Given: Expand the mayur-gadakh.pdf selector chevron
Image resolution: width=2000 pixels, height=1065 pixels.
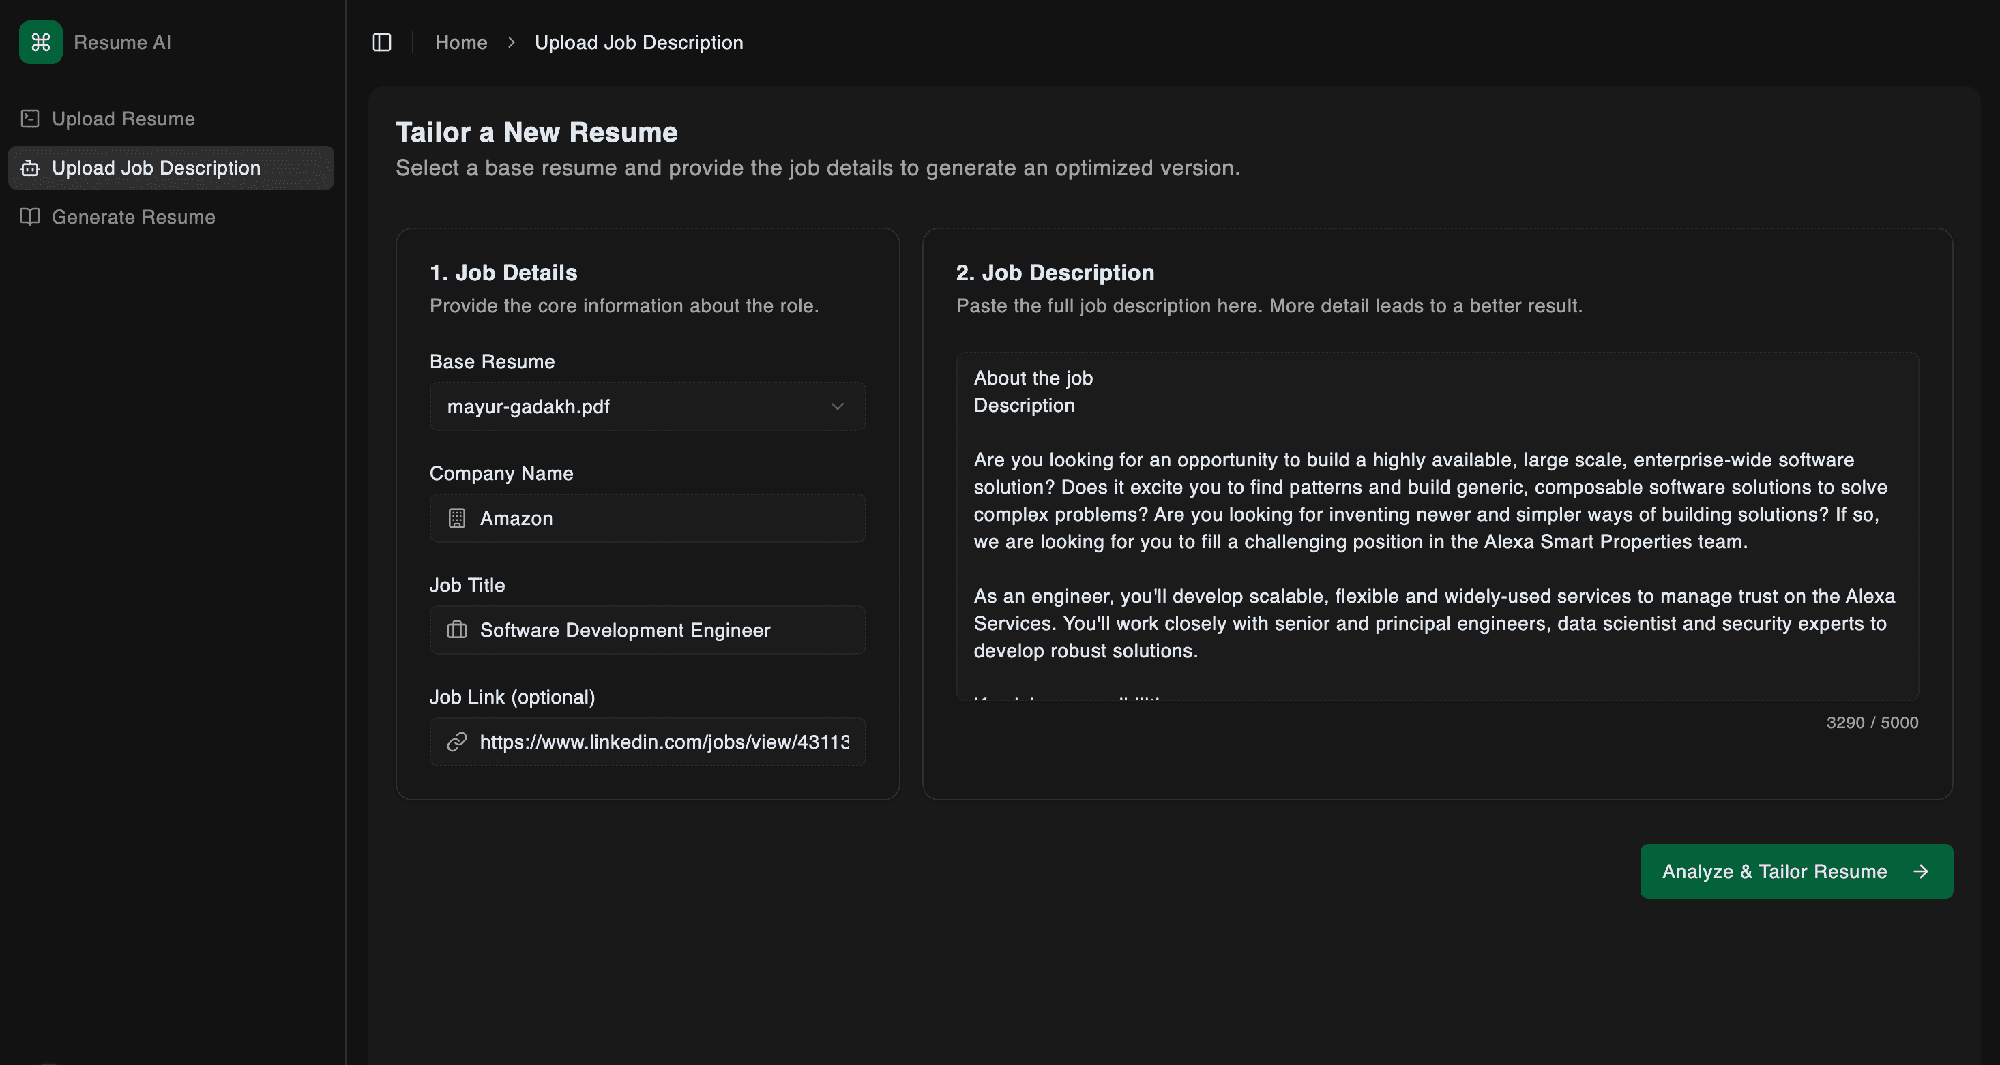Looking at the screenshot, I should pos(837,406).
